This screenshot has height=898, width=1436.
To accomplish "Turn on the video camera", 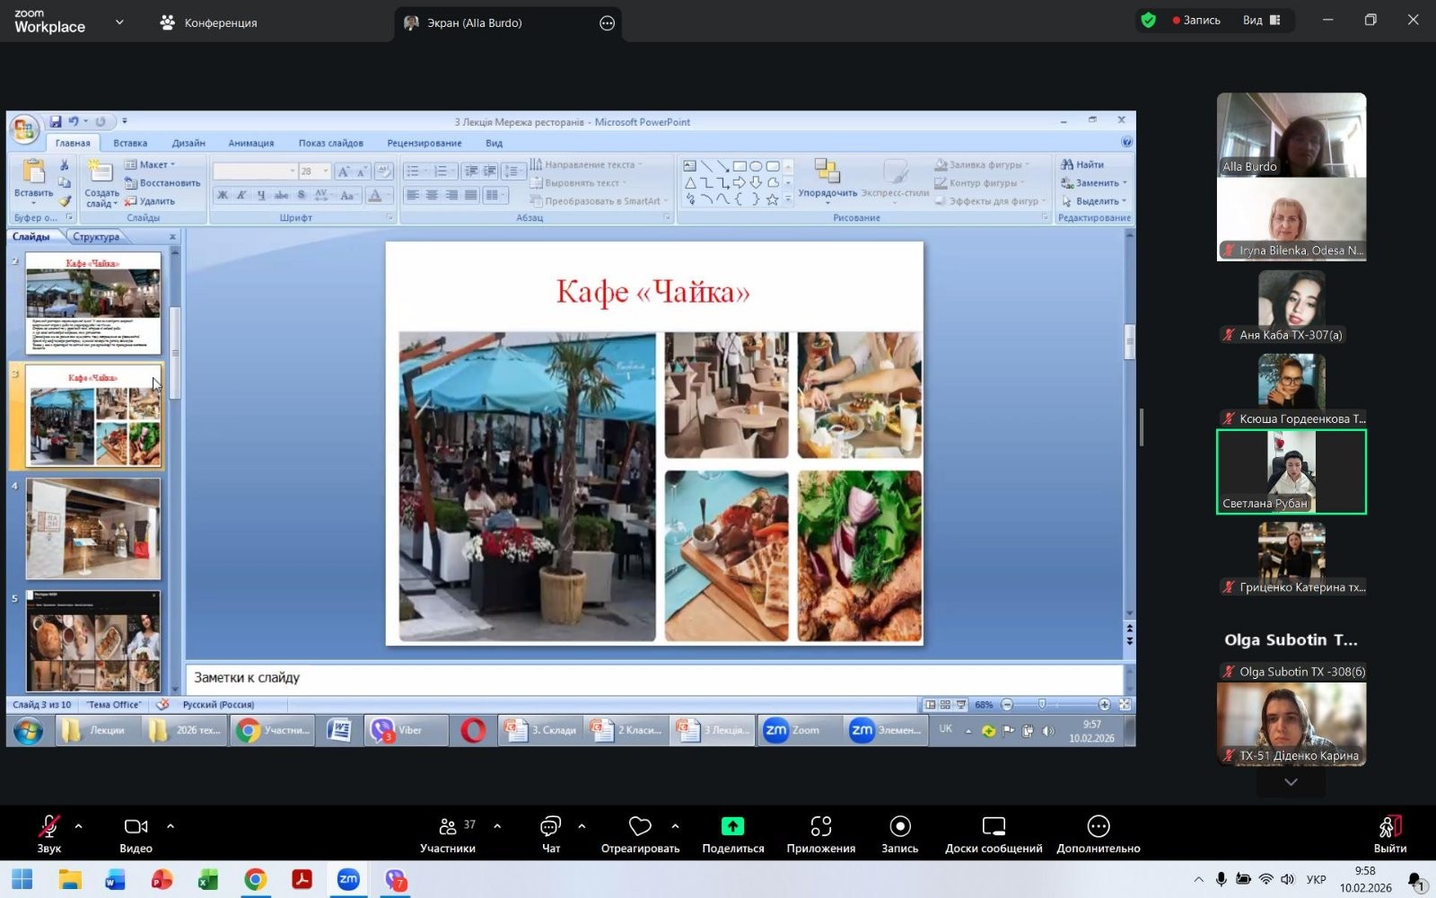I will coord(136,827).
